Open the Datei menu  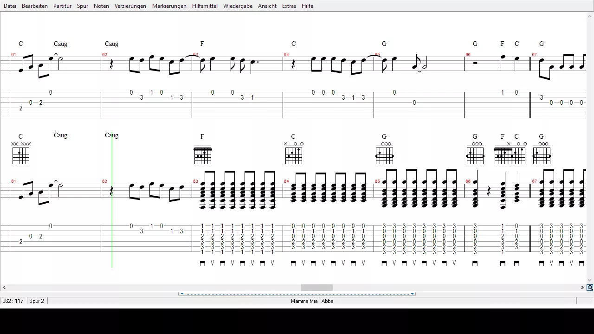tap(10, 6)
